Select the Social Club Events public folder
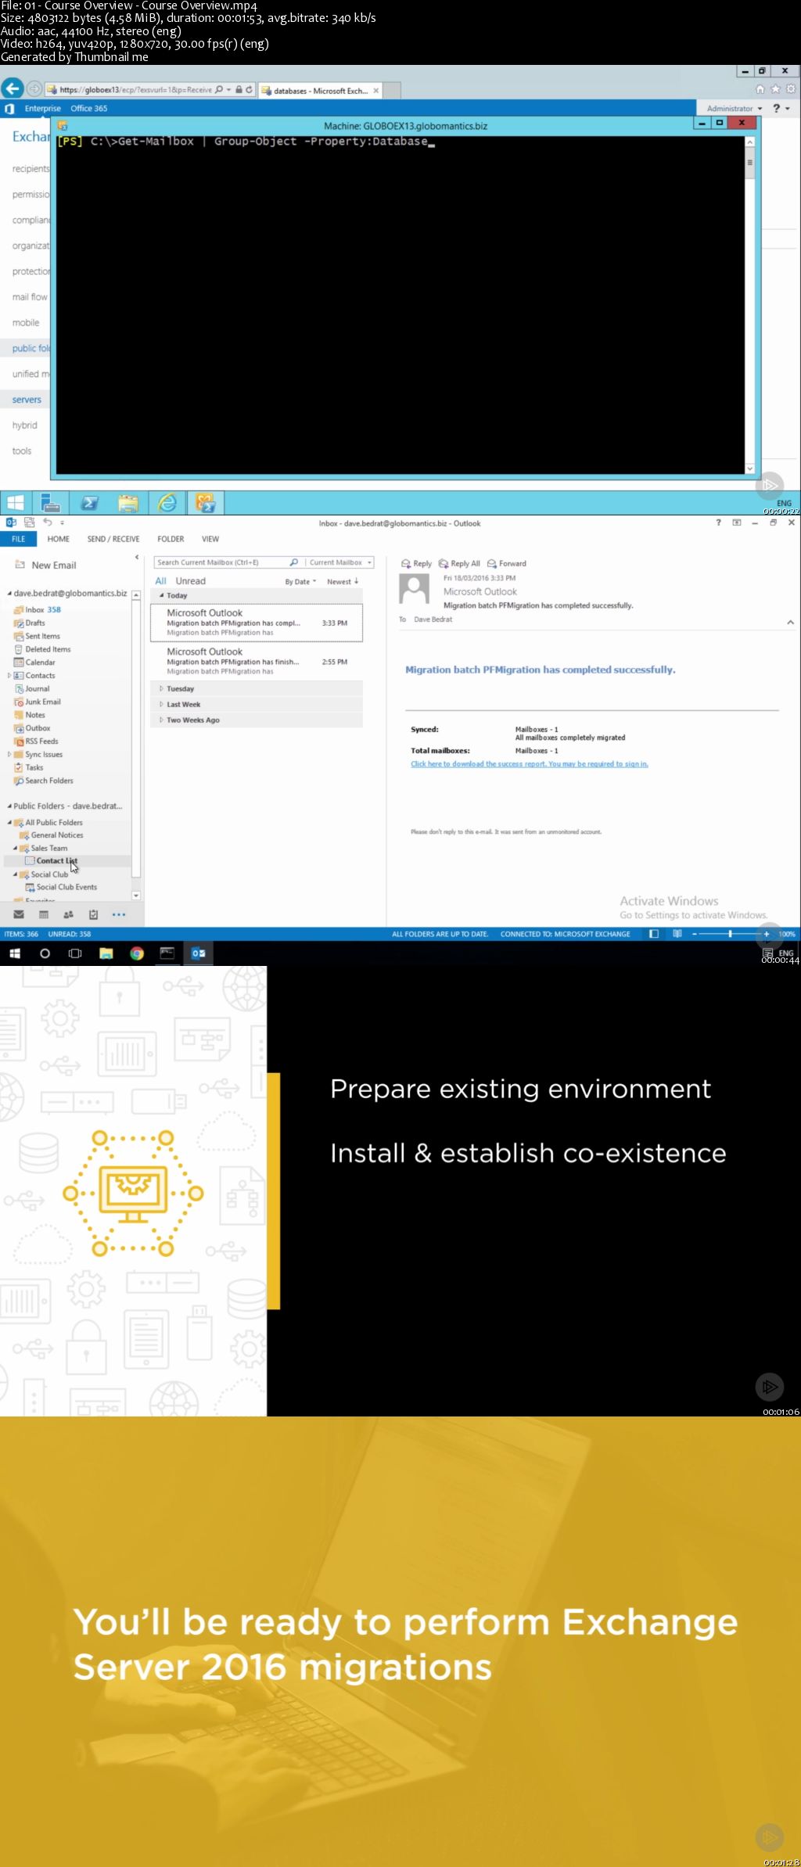The height and width of the screenshot is (1867, 801). click(x=66, y=887)
